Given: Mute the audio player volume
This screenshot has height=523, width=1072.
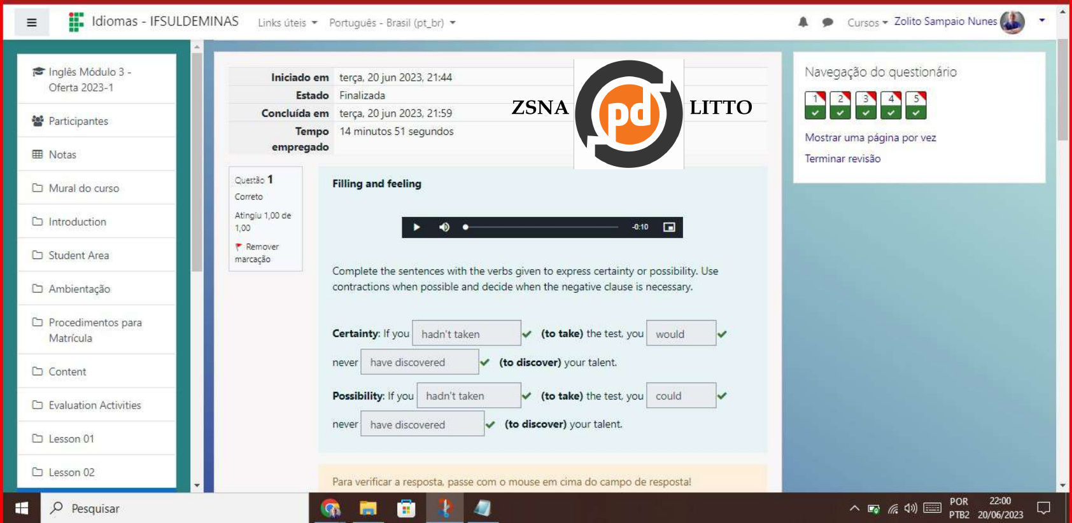Looking at the screenshot, I should (x=444, y=227).
